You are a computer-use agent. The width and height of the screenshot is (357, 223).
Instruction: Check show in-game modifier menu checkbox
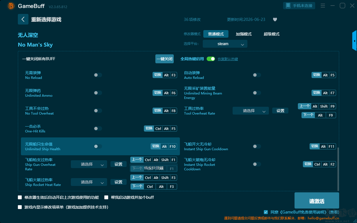tap(20, 207)
